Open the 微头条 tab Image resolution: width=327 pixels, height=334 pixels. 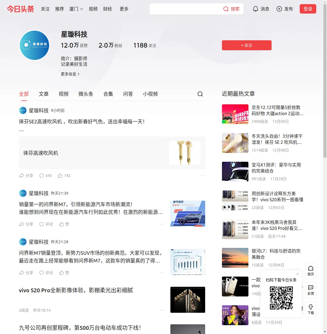pos(86,94)
